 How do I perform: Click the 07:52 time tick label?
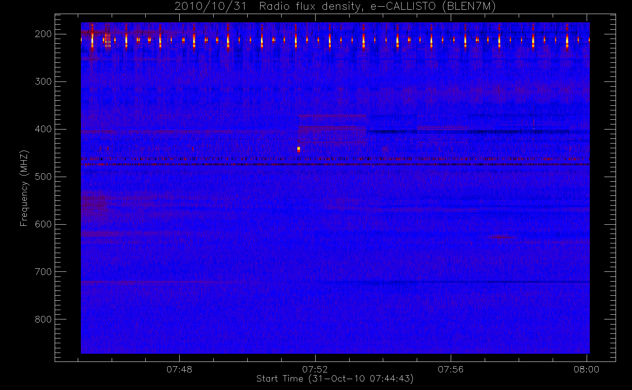pyautogui.click(x=315, y=369)
